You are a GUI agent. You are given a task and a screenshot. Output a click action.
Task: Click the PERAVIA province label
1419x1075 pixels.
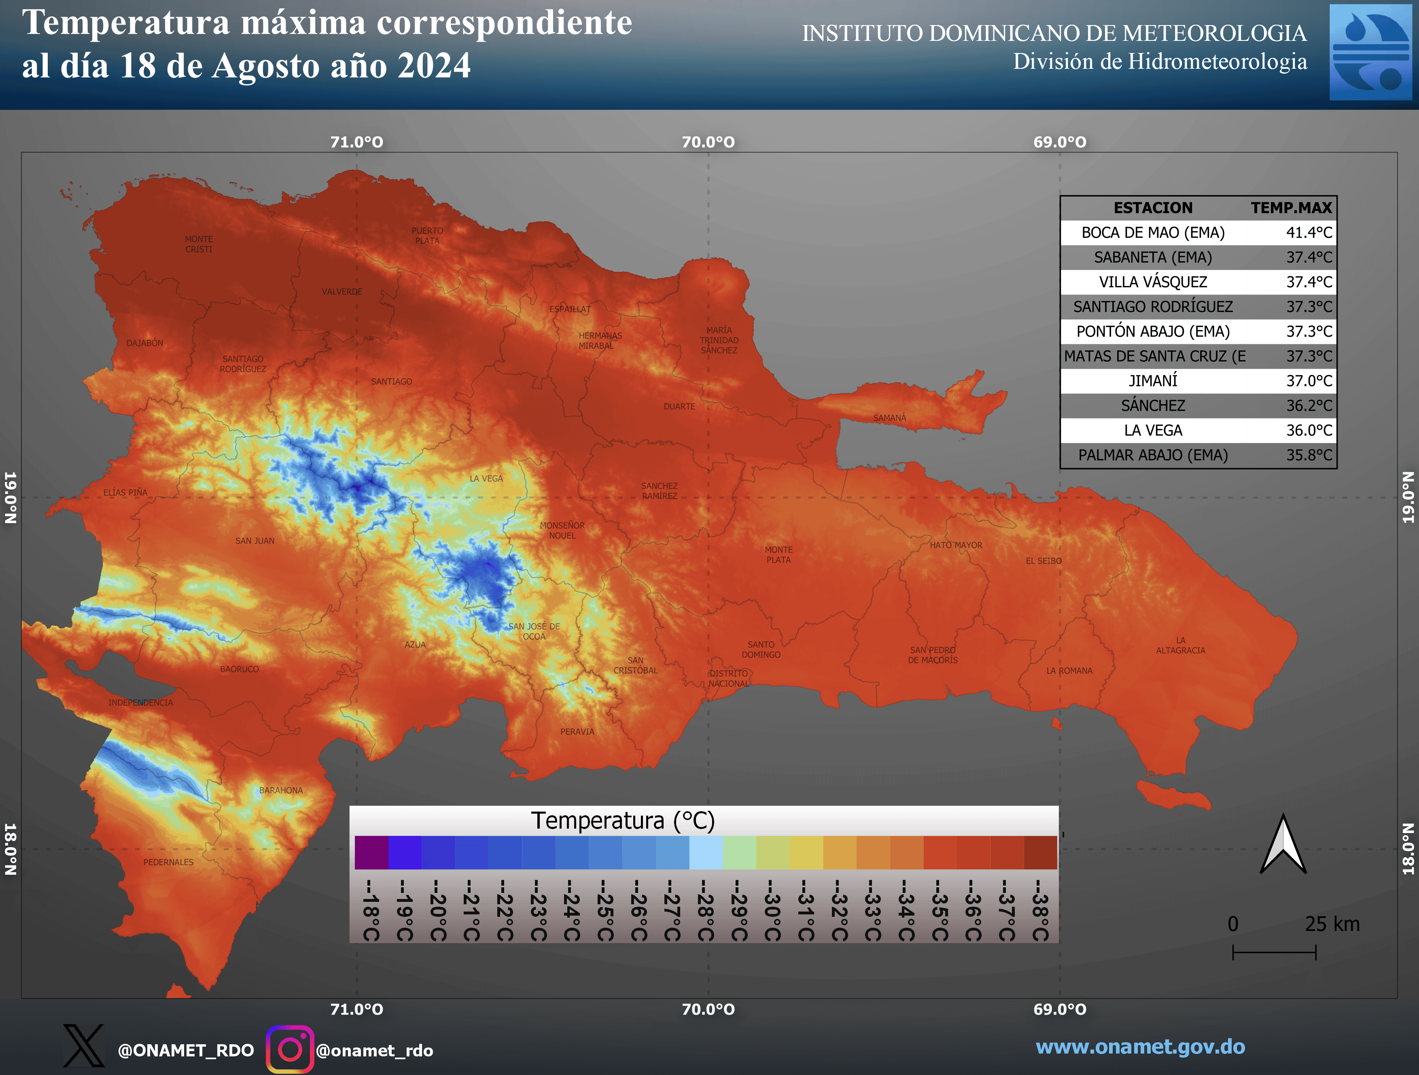[577, 732]
